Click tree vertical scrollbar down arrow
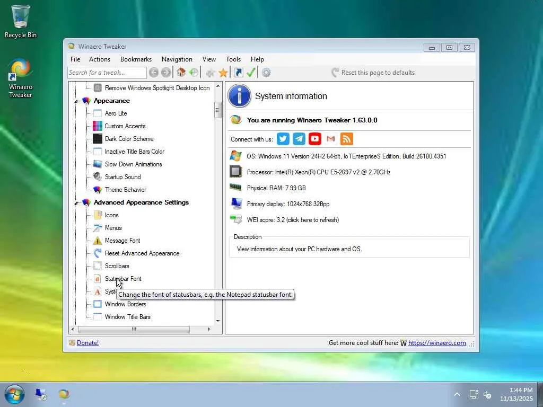Viewport: 543px width, 407px height. (x=218, y=321)
